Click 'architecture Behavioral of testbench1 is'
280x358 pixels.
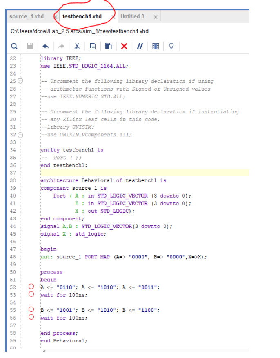click(104, 180)
